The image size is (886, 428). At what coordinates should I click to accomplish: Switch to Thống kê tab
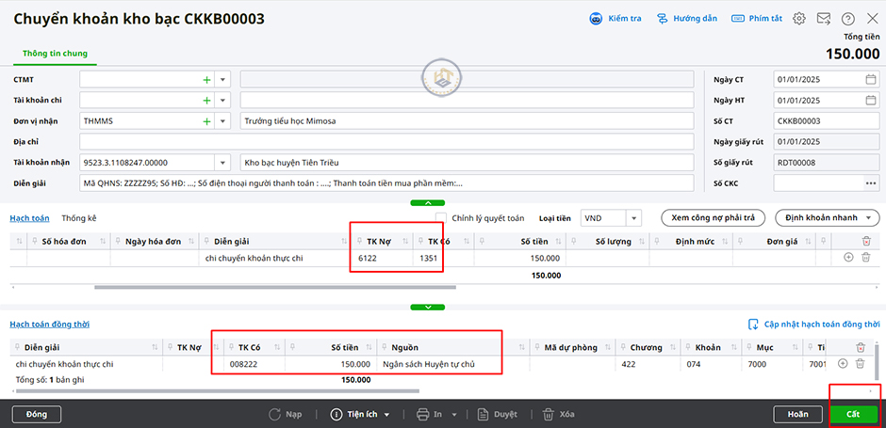click(78, 218)
